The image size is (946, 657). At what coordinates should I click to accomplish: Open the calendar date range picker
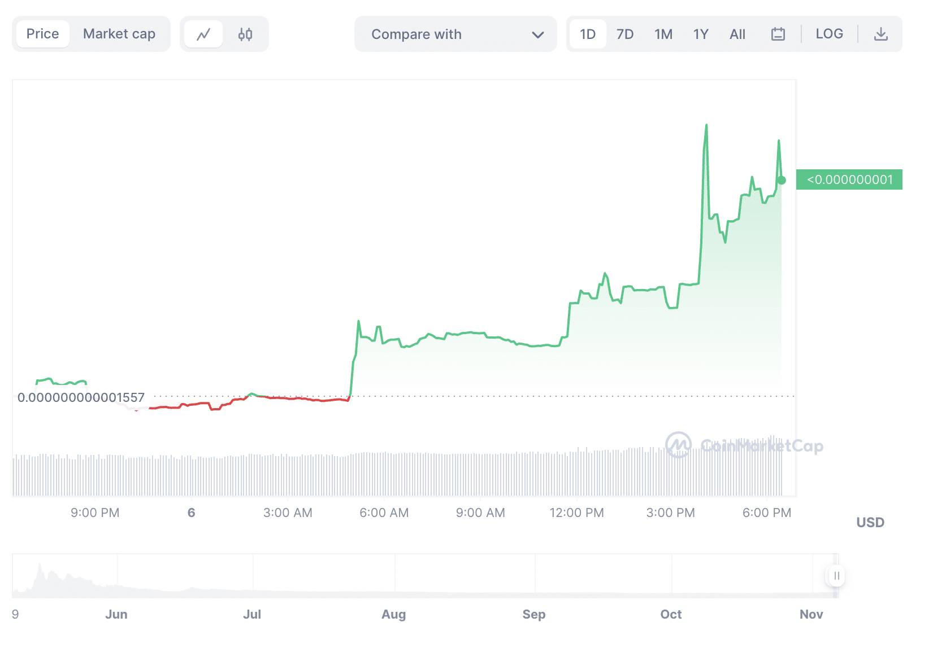778,34
